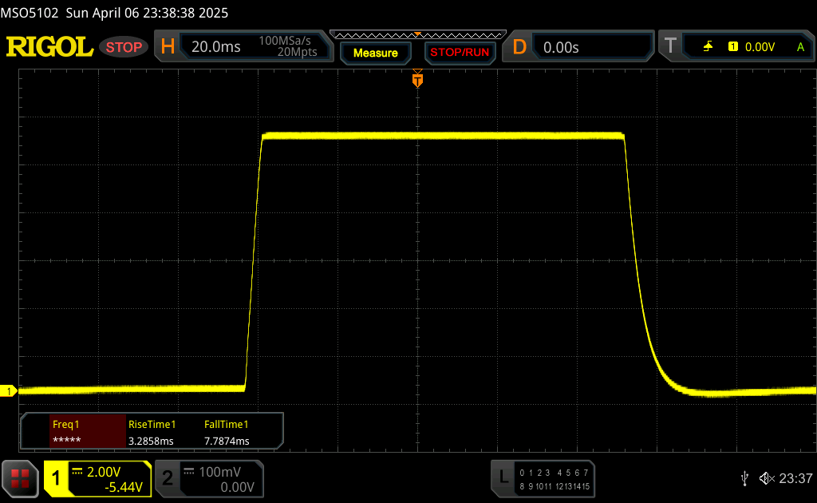Select the Freq1 measurement item
This screenshot has height=503, width=817.
88,432
